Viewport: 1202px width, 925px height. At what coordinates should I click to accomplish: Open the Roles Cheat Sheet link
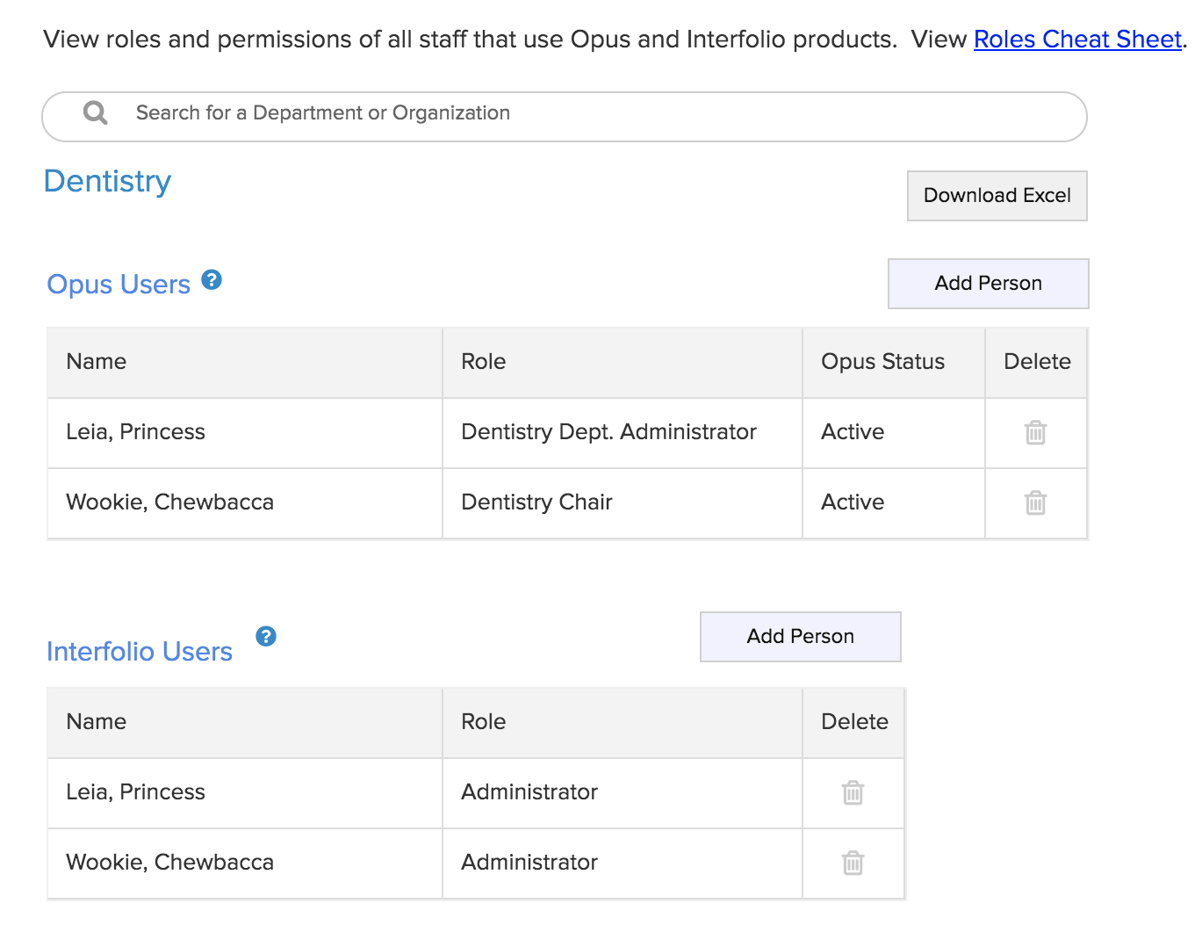pos(1077,40)
